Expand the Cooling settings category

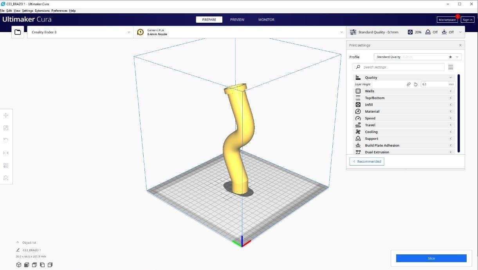coord(404,132)
